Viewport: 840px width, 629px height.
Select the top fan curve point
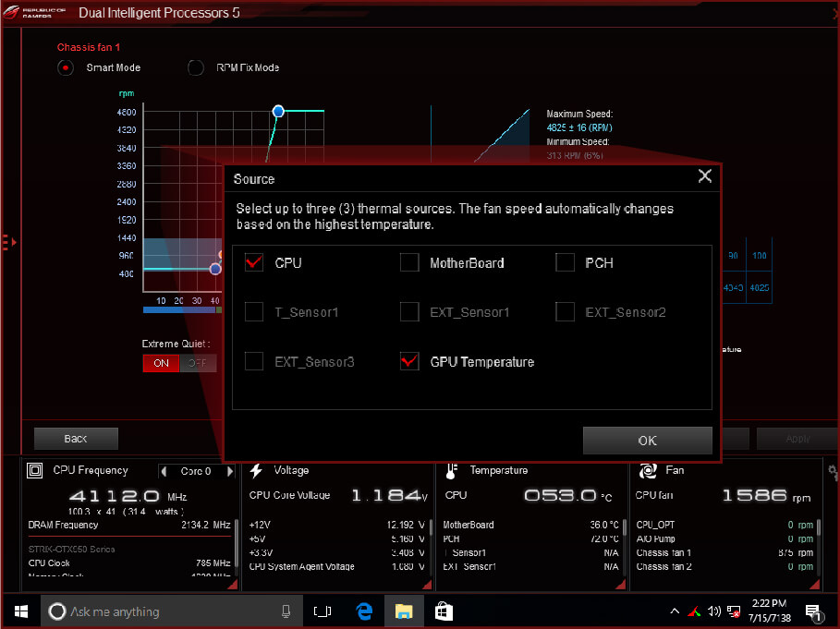pyautogui.click(x=278, y=112)
